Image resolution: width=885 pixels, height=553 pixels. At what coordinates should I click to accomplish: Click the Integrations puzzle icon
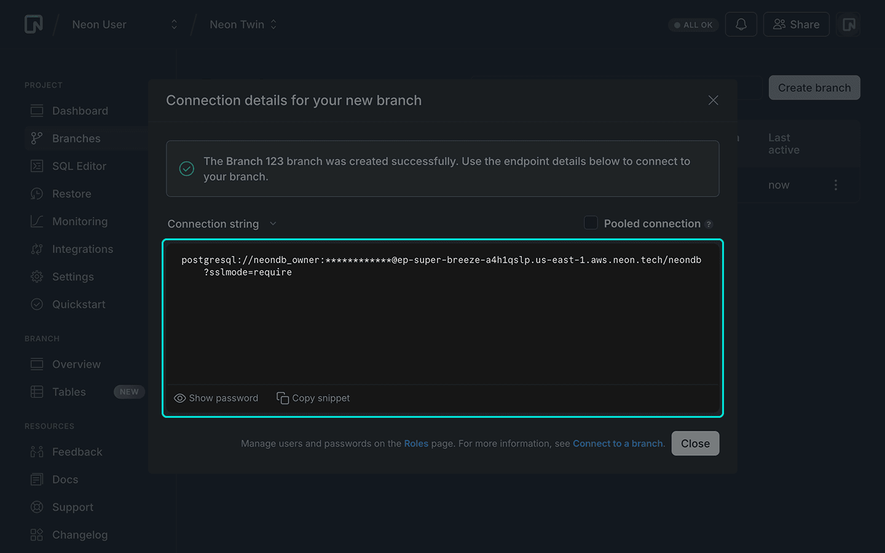tap(37, 249)
